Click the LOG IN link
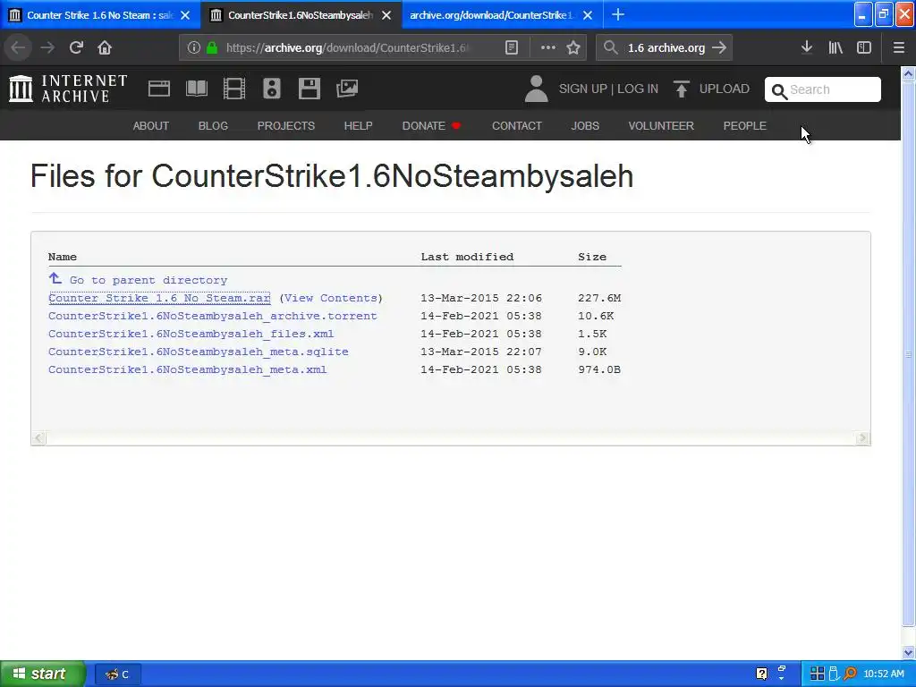This screenshot has width=916, height=687. [638, 89]
